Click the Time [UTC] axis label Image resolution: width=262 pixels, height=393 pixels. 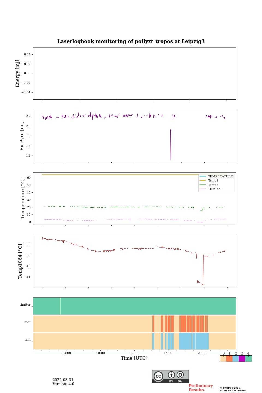(x=134, y=358)
